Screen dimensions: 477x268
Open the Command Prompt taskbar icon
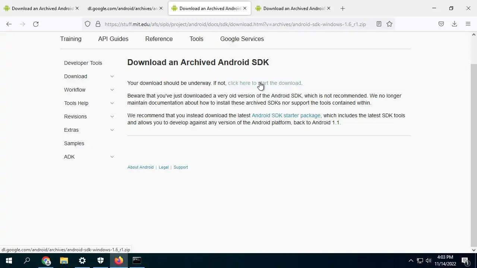(137, 261)
